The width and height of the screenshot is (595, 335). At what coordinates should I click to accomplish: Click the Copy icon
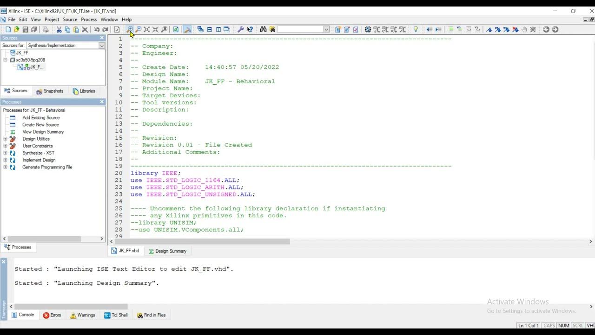pos(67,29)
